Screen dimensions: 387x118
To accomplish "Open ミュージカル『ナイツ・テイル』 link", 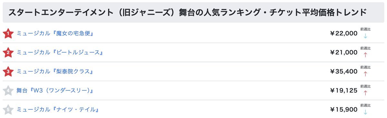I will pos(57,110).
